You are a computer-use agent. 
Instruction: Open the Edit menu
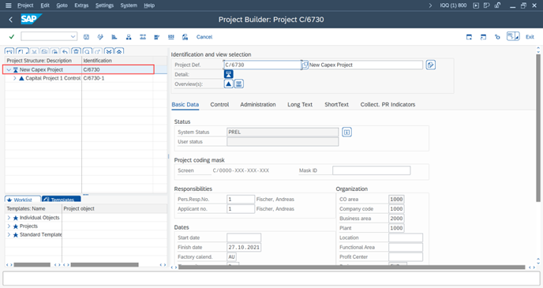point(45,6)
